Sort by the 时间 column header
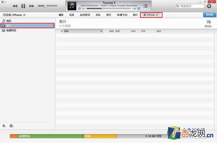 (111, 31)
